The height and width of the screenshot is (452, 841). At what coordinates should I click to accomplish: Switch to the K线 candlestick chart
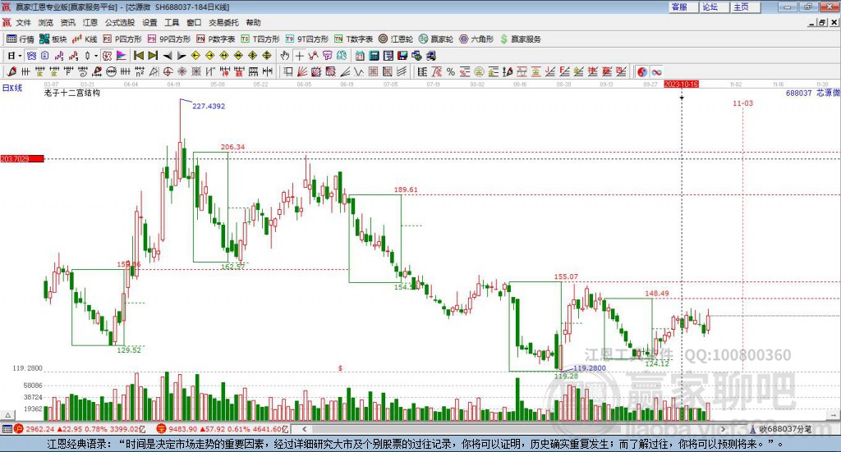85,39
